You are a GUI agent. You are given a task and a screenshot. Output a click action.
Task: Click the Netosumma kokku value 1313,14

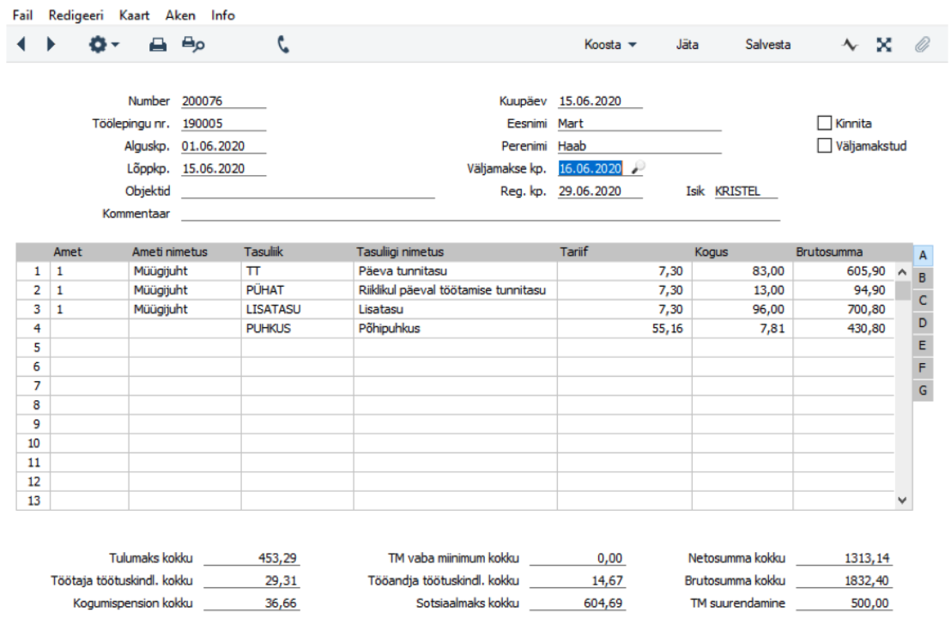point(845,558)
